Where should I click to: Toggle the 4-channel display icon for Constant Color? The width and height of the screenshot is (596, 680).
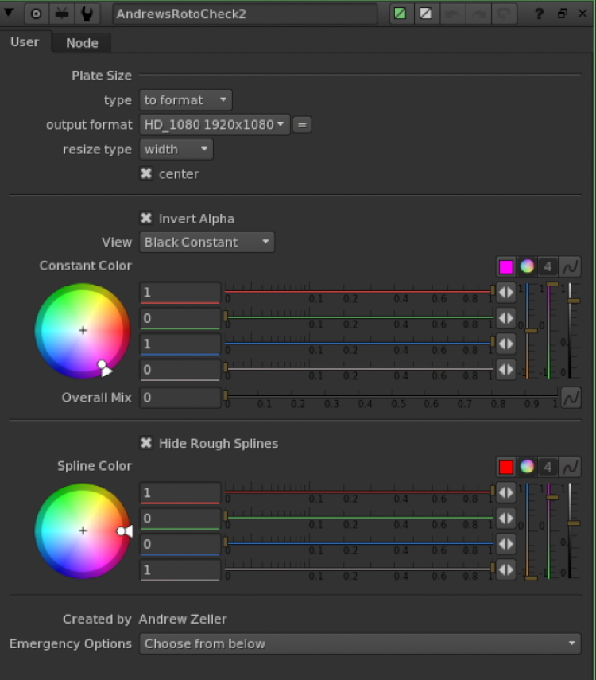tap(548, 266)
